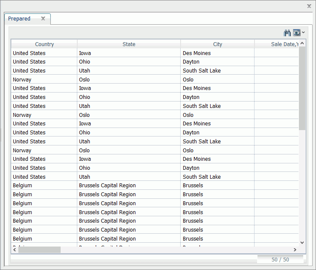Click the 50 / 50 row counter

point(280,259)
